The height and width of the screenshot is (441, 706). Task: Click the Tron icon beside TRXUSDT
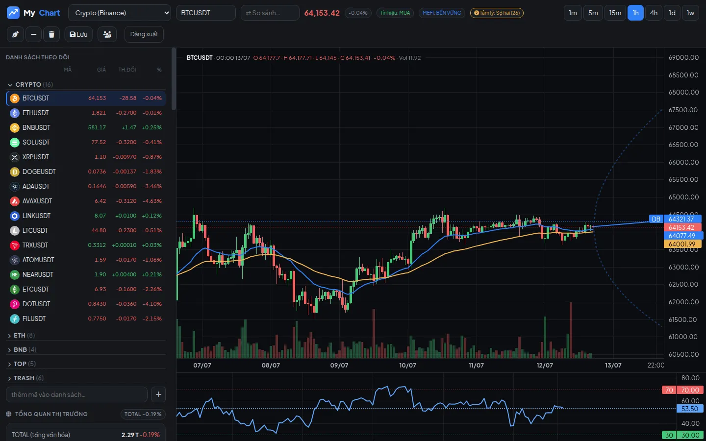[15, 245]
